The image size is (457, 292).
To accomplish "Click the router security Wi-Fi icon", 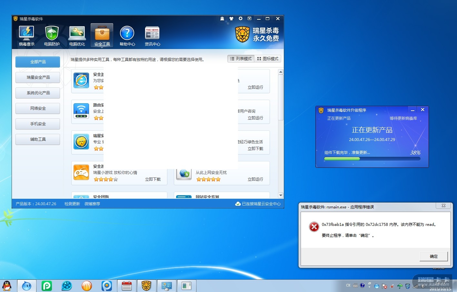I will 81,111.
